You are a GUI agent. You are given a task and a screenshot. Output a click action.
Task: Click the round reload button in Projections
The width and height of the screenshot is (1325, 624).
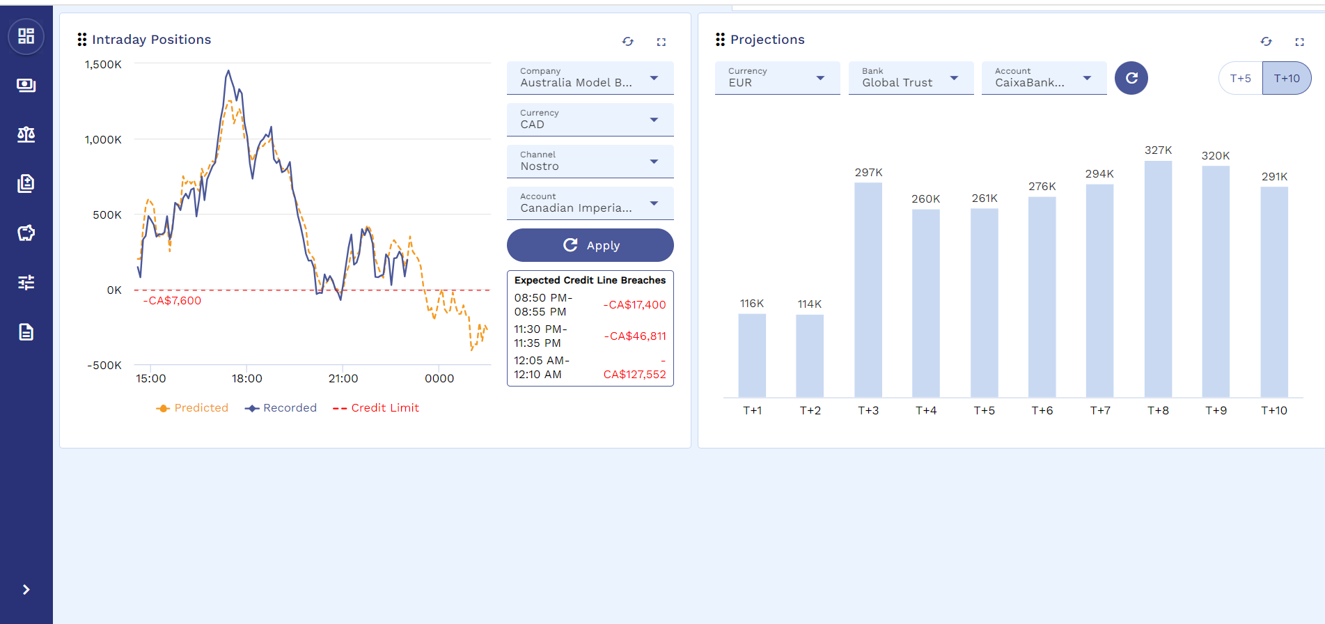(1131, 78)
